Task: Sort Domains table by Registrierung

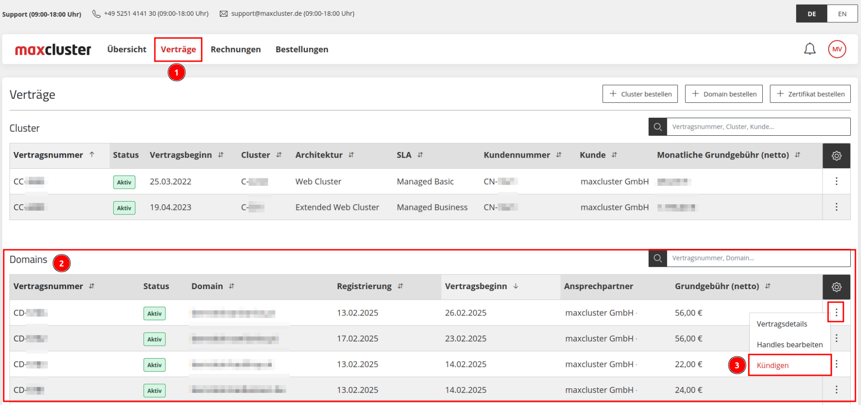Action: click(x=400, y=286)
